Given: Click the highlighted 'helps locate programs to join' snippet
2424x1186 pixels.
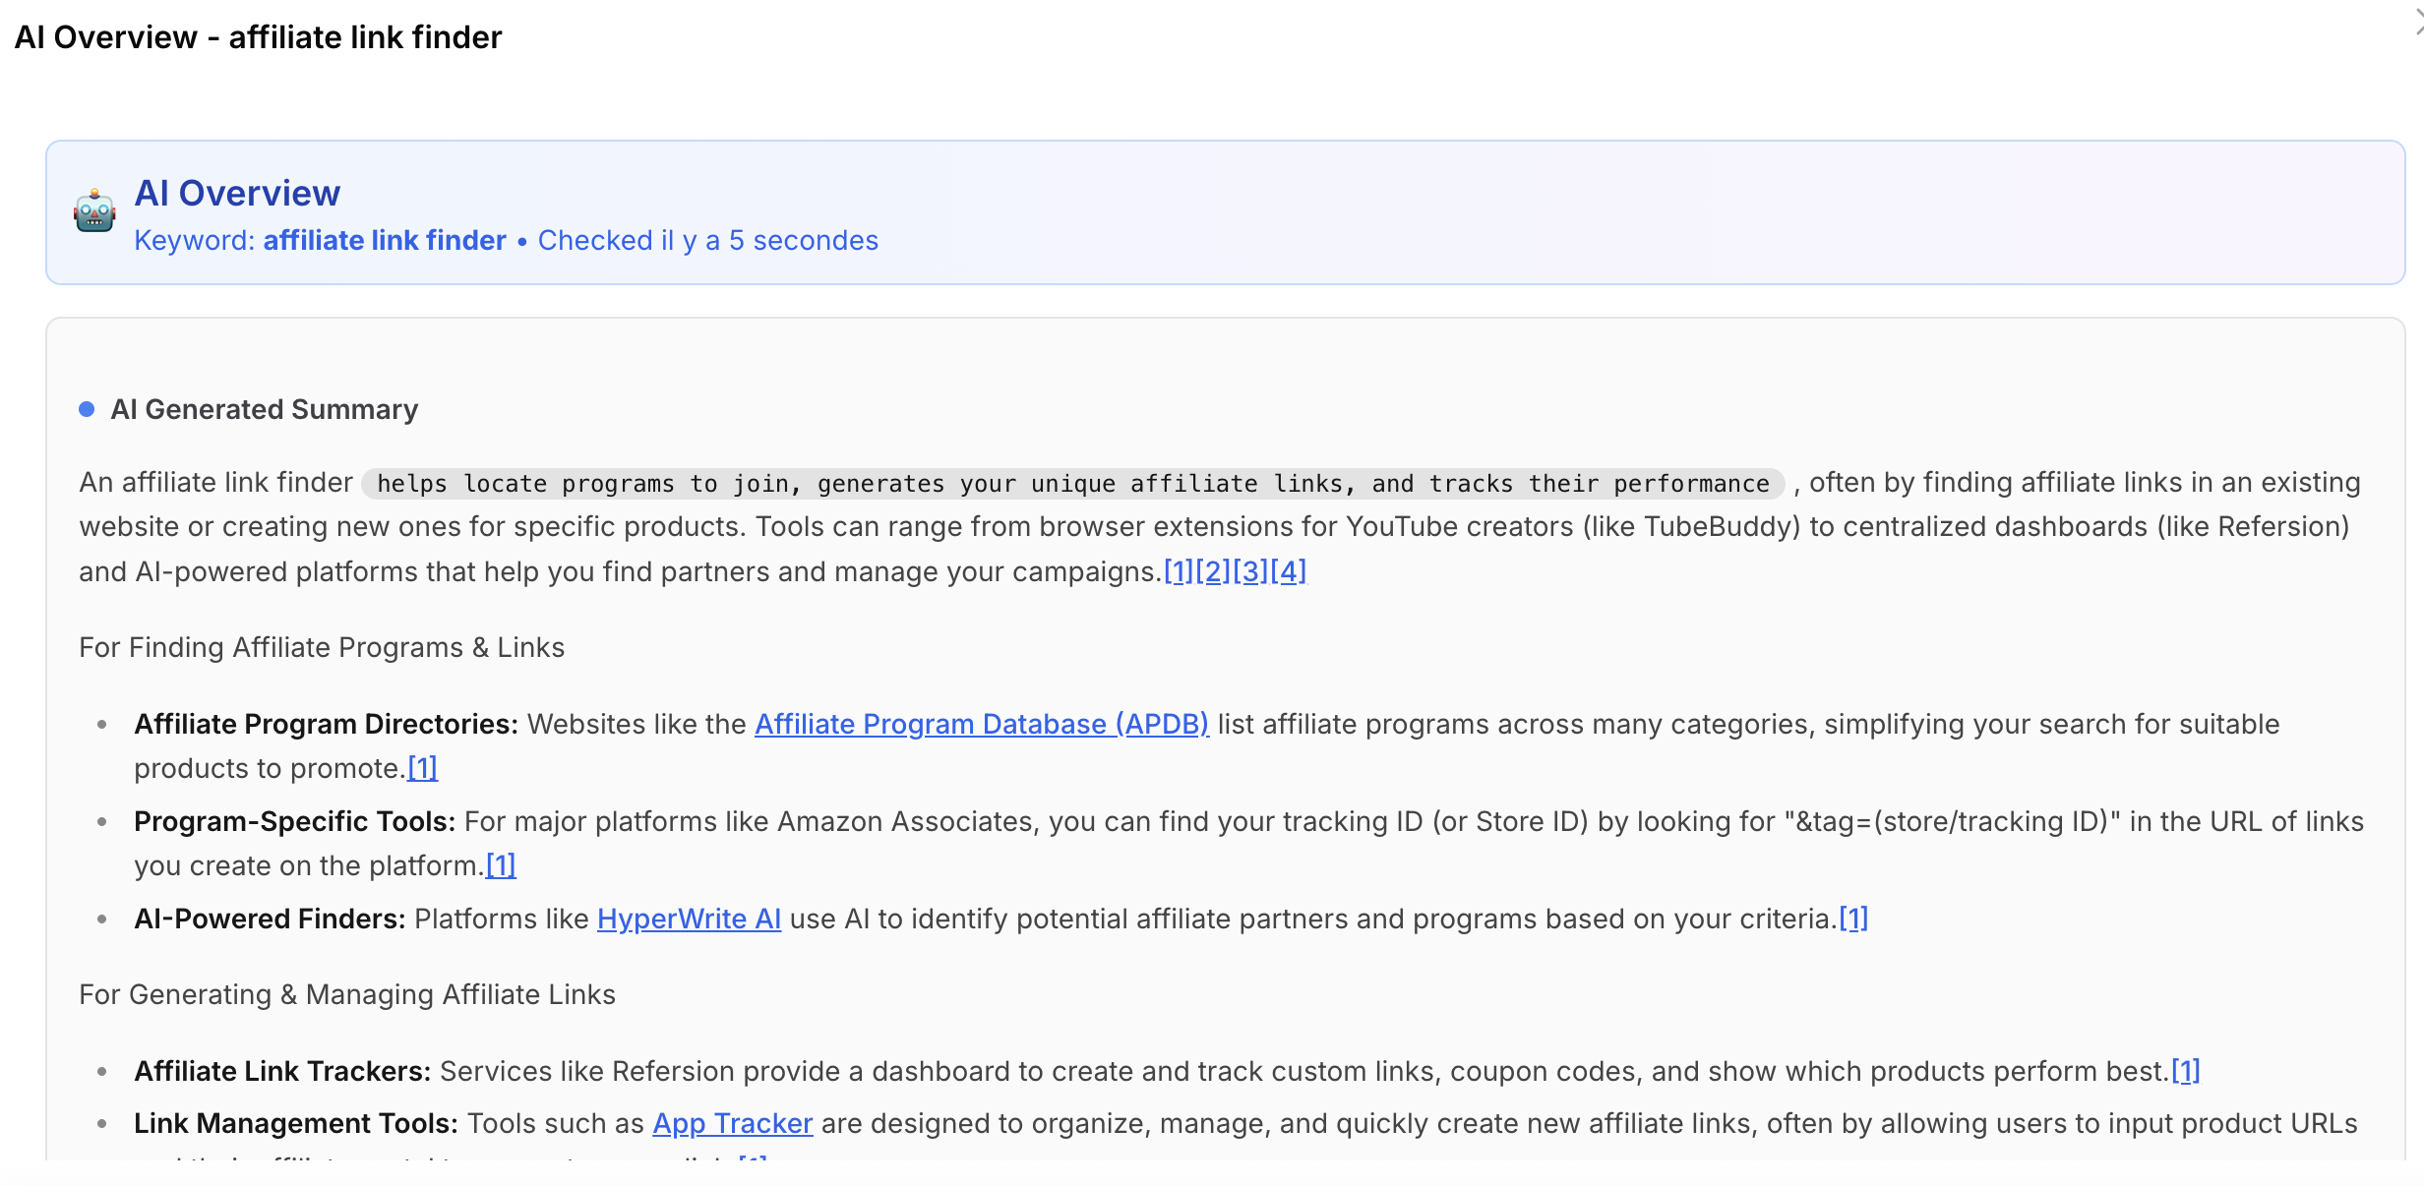Looking at the screenshot, I should coord(1072,484).
